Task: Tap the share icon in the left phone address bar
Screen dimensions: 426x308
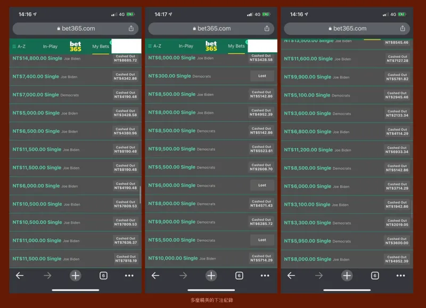Action: tap(131, 28)
